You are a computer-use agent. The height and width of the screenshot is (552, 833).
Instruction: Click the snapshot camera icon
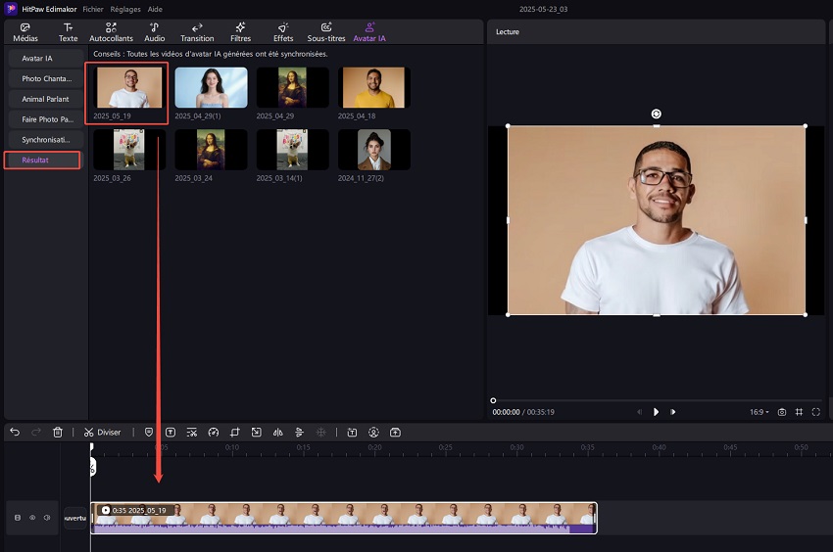[782, 412]
